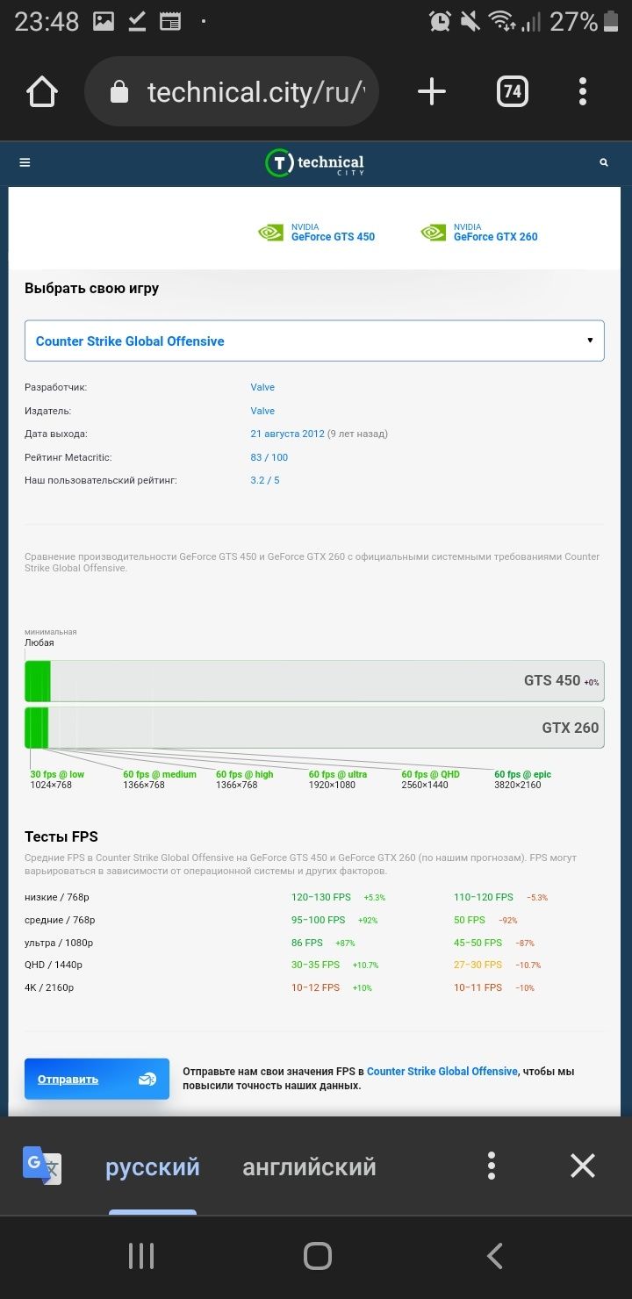Tap the Metacritic score 83 / 100
The width and height of the screenshot is (632, 1299).
click(x=269, y=457)
